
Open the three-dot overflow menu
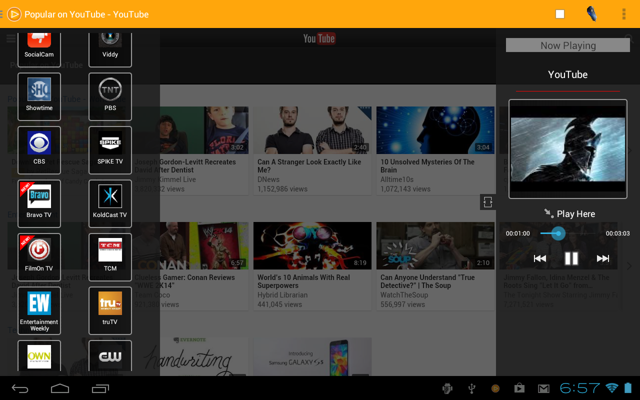point(624,14)
